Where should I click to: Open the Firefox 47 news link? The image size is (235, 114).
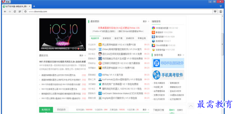[x=104, y=31]
